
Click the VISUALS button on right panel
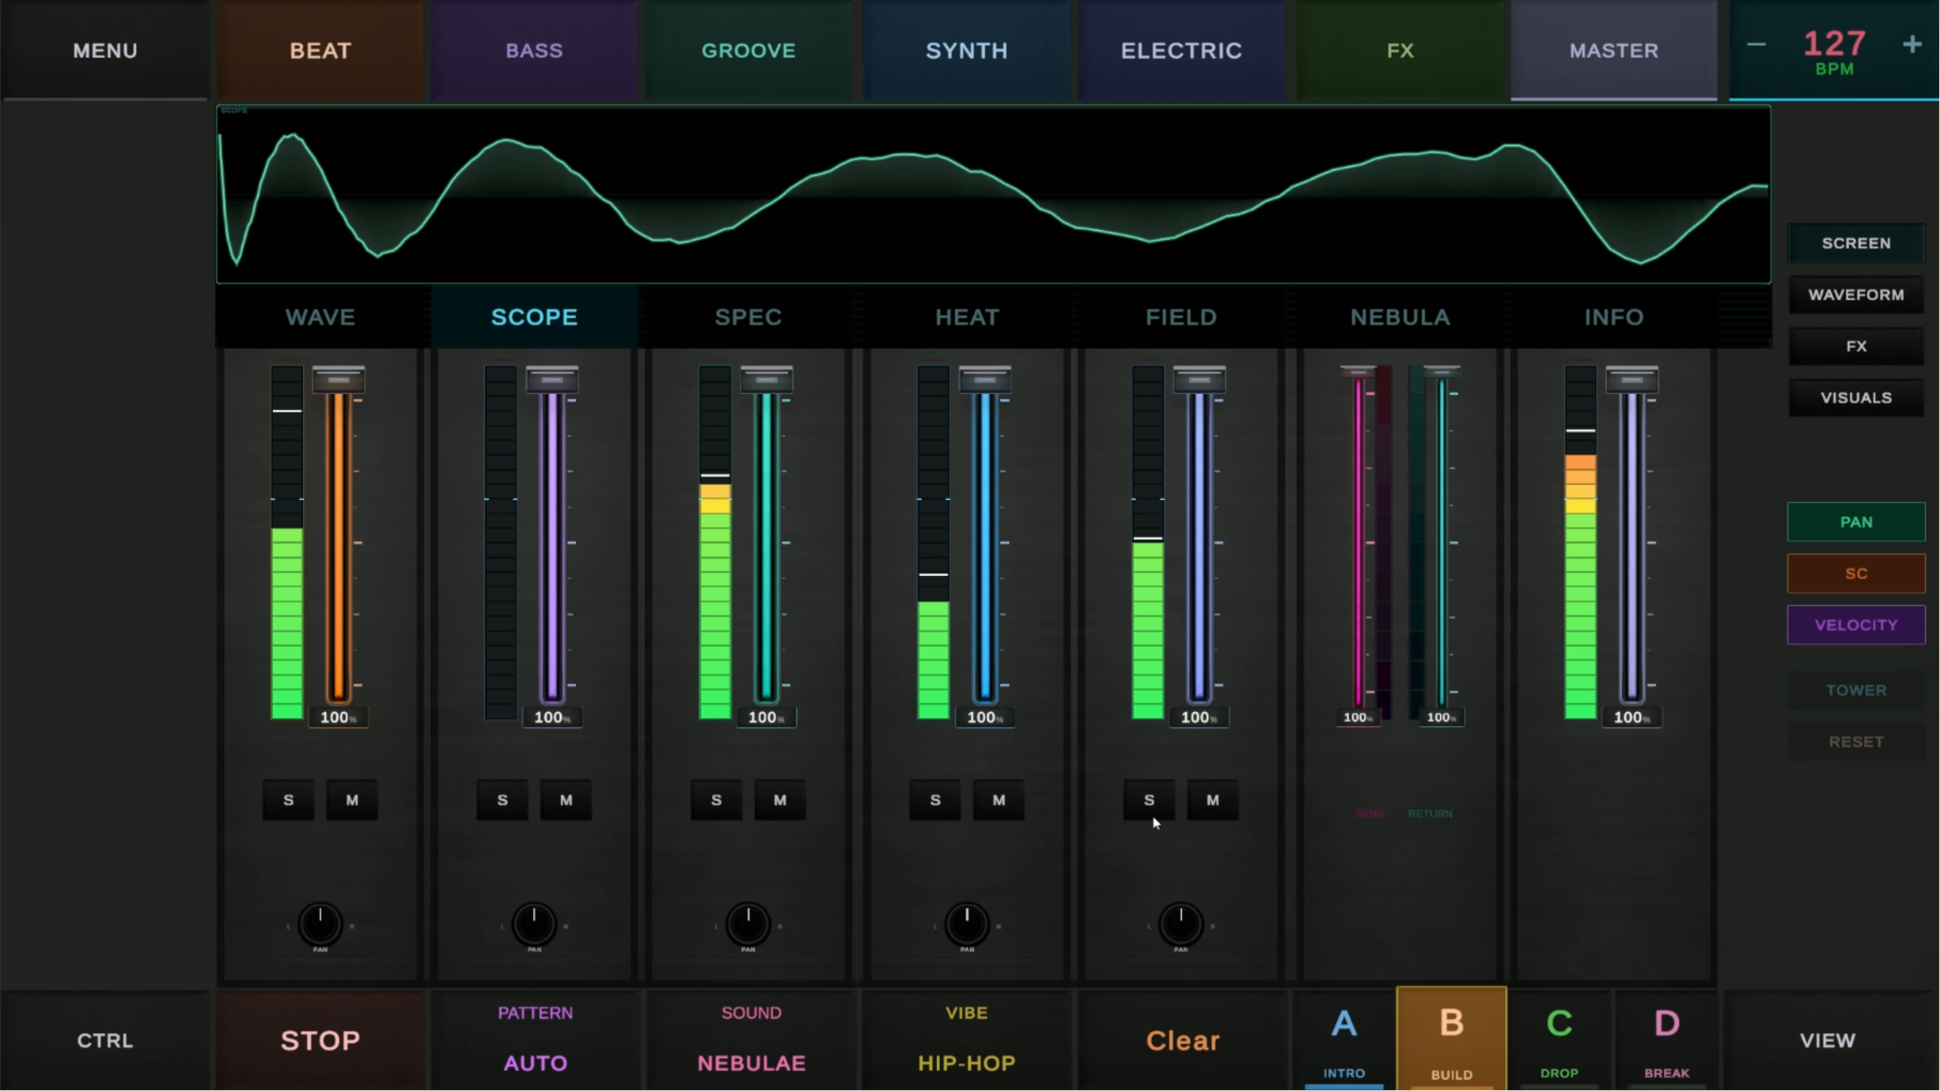(1856, 398)
